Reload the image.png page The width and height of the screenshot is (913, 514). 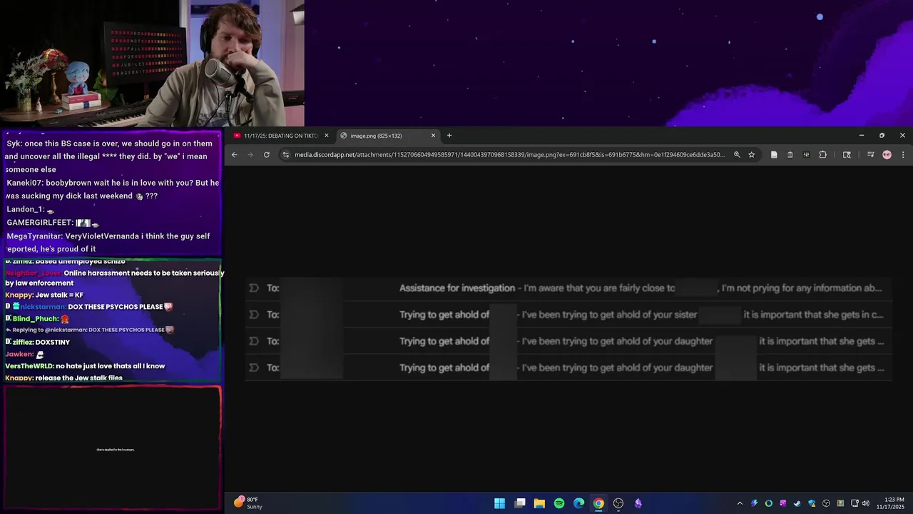267,154
